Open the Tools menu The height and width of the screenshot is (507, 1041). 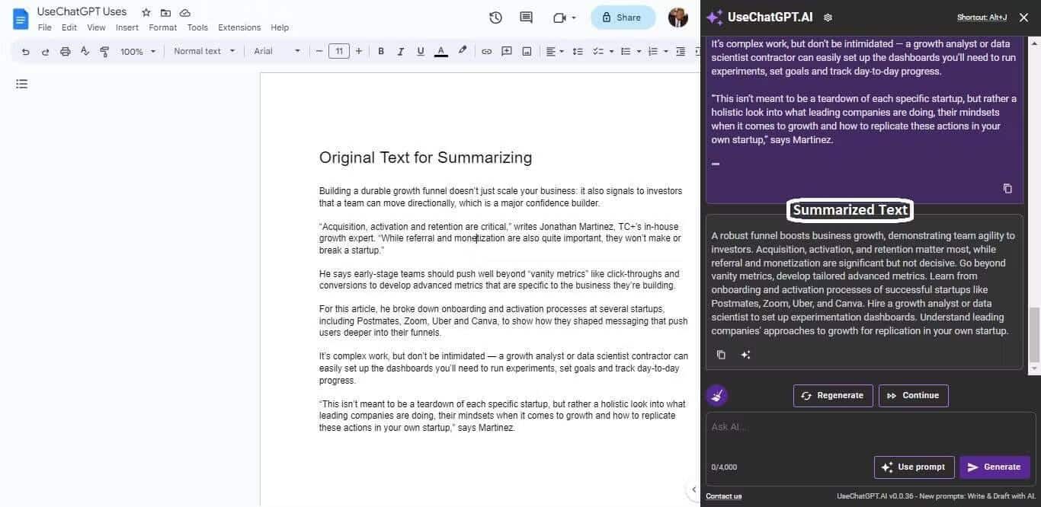(197, 27)
